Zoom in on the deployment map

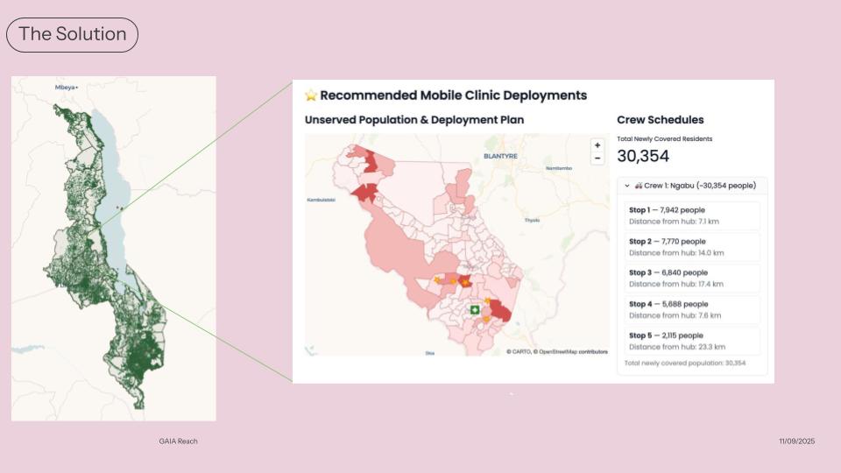(x=597, y=145)
